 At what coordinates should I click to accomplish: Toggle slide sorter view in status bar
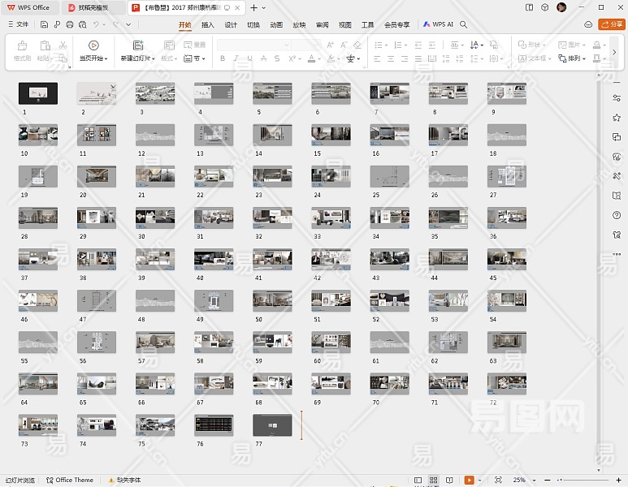point(434,481)
